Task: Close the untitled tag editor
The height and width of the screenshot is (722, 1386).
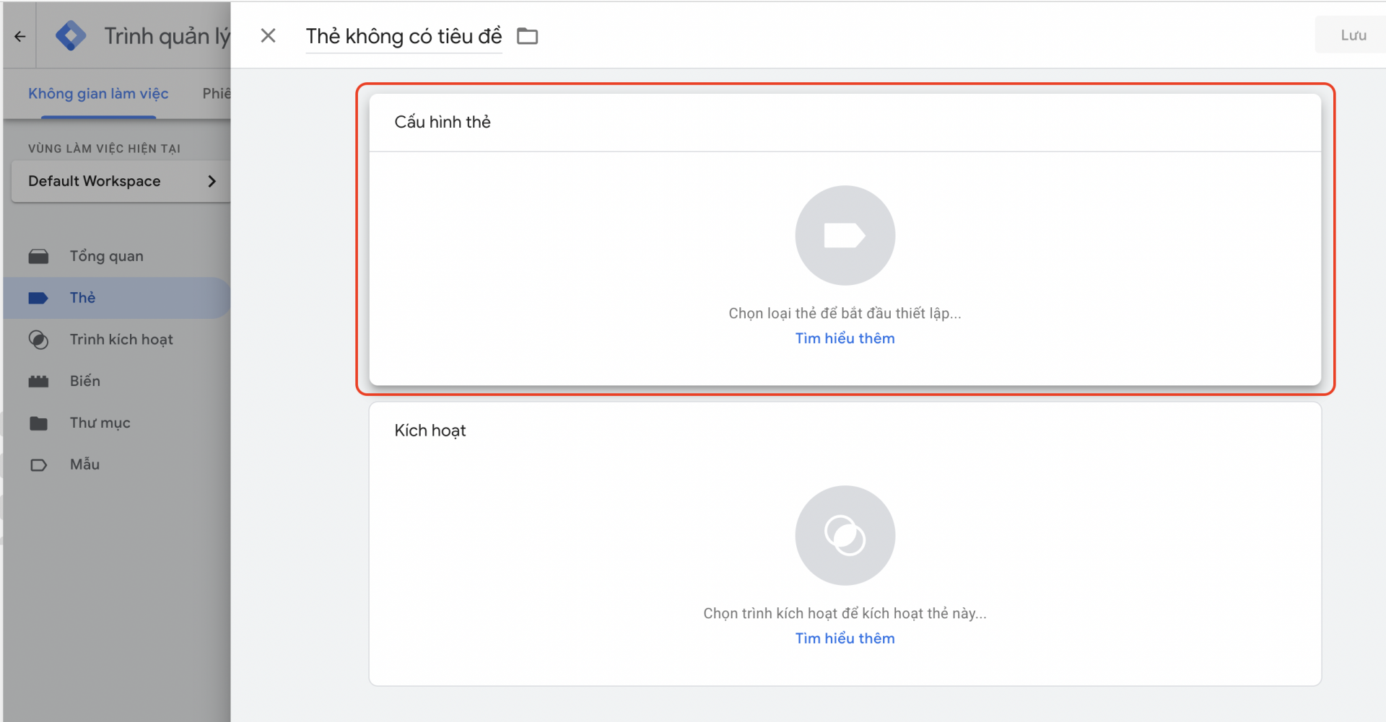Action: pyautogui.click(x=268, y=36)
